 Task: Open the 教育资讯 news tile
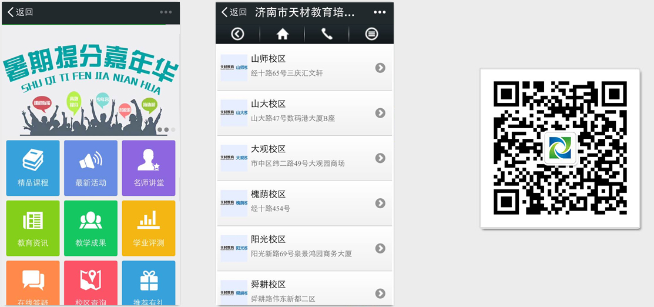[33, 228]
